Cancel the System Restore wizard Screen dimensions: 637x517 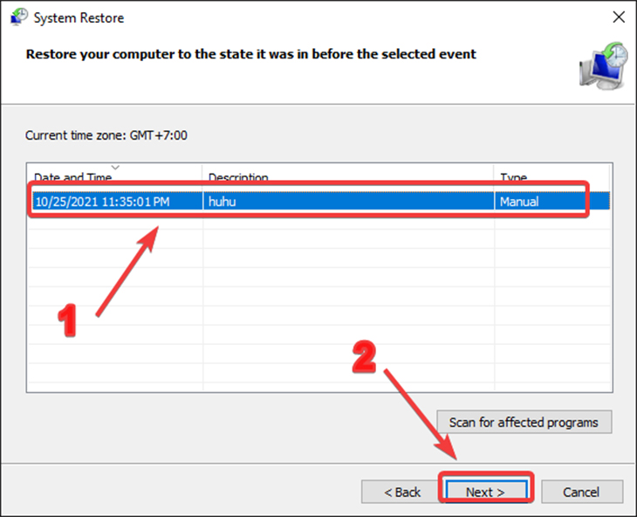pyautogui.click(x=581, y=492)
